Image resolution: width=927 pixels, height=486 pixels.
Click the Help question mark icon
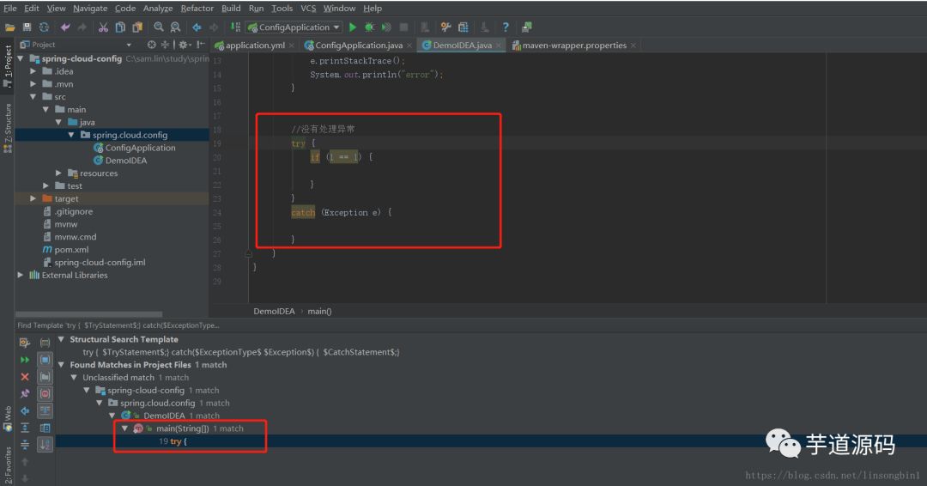pyautogui.click(x=506, y=27)
